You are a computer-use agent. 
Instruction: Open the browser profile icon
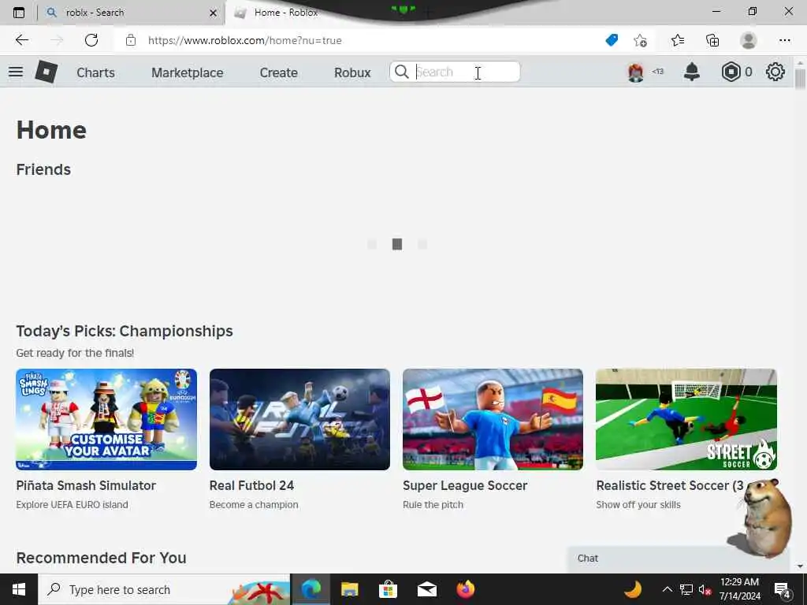(x=749, y=40)
